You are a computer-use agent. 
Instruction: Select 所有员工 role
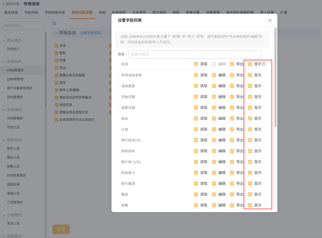(x=13, y=49)
